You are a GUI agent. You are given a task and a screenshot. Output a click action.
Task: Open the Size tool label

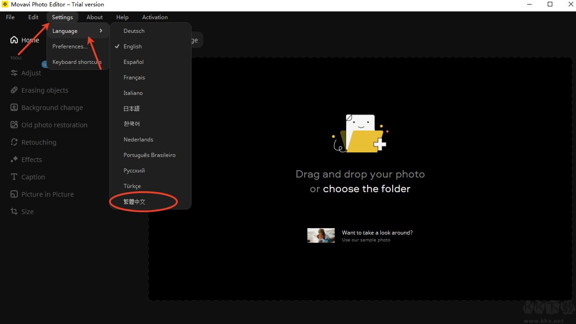tap(27, 212)
